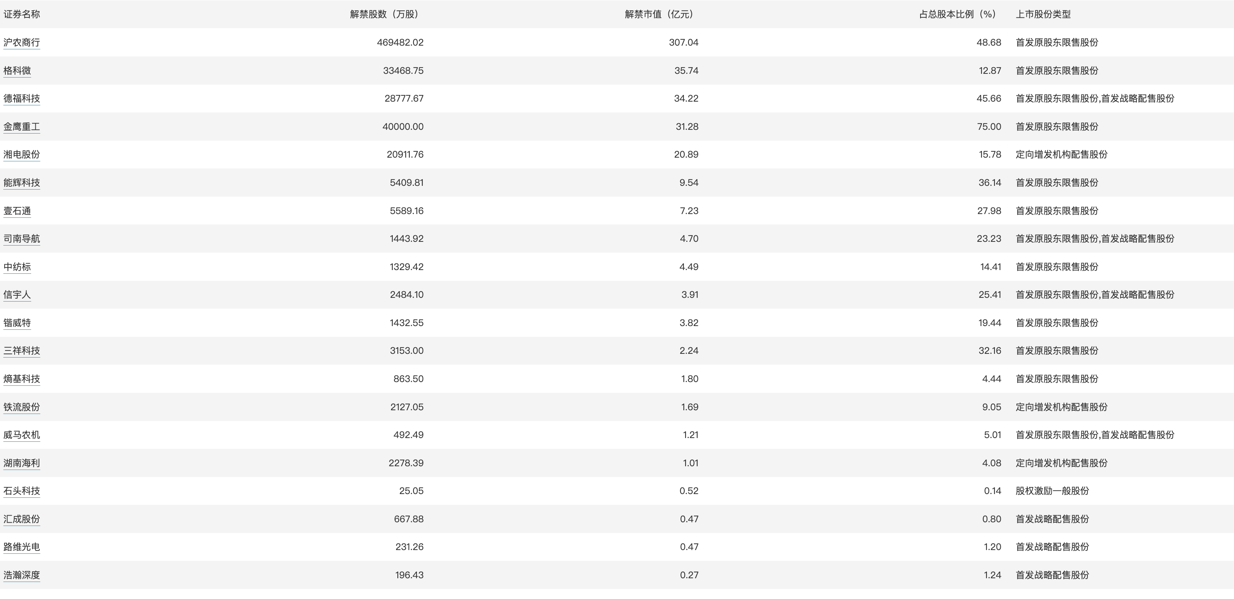Image resolution: width=1234 pixels, height=599 pixels.
Task: Select the 浩瀚深度 link
Action: (22, 575)
